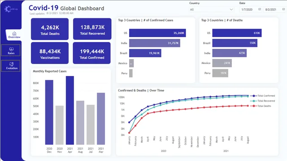Click the heart icon above Rates

point(11,49)
